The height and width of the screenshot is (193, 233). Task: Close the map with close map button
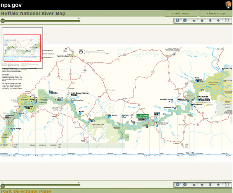coord(216,13)
